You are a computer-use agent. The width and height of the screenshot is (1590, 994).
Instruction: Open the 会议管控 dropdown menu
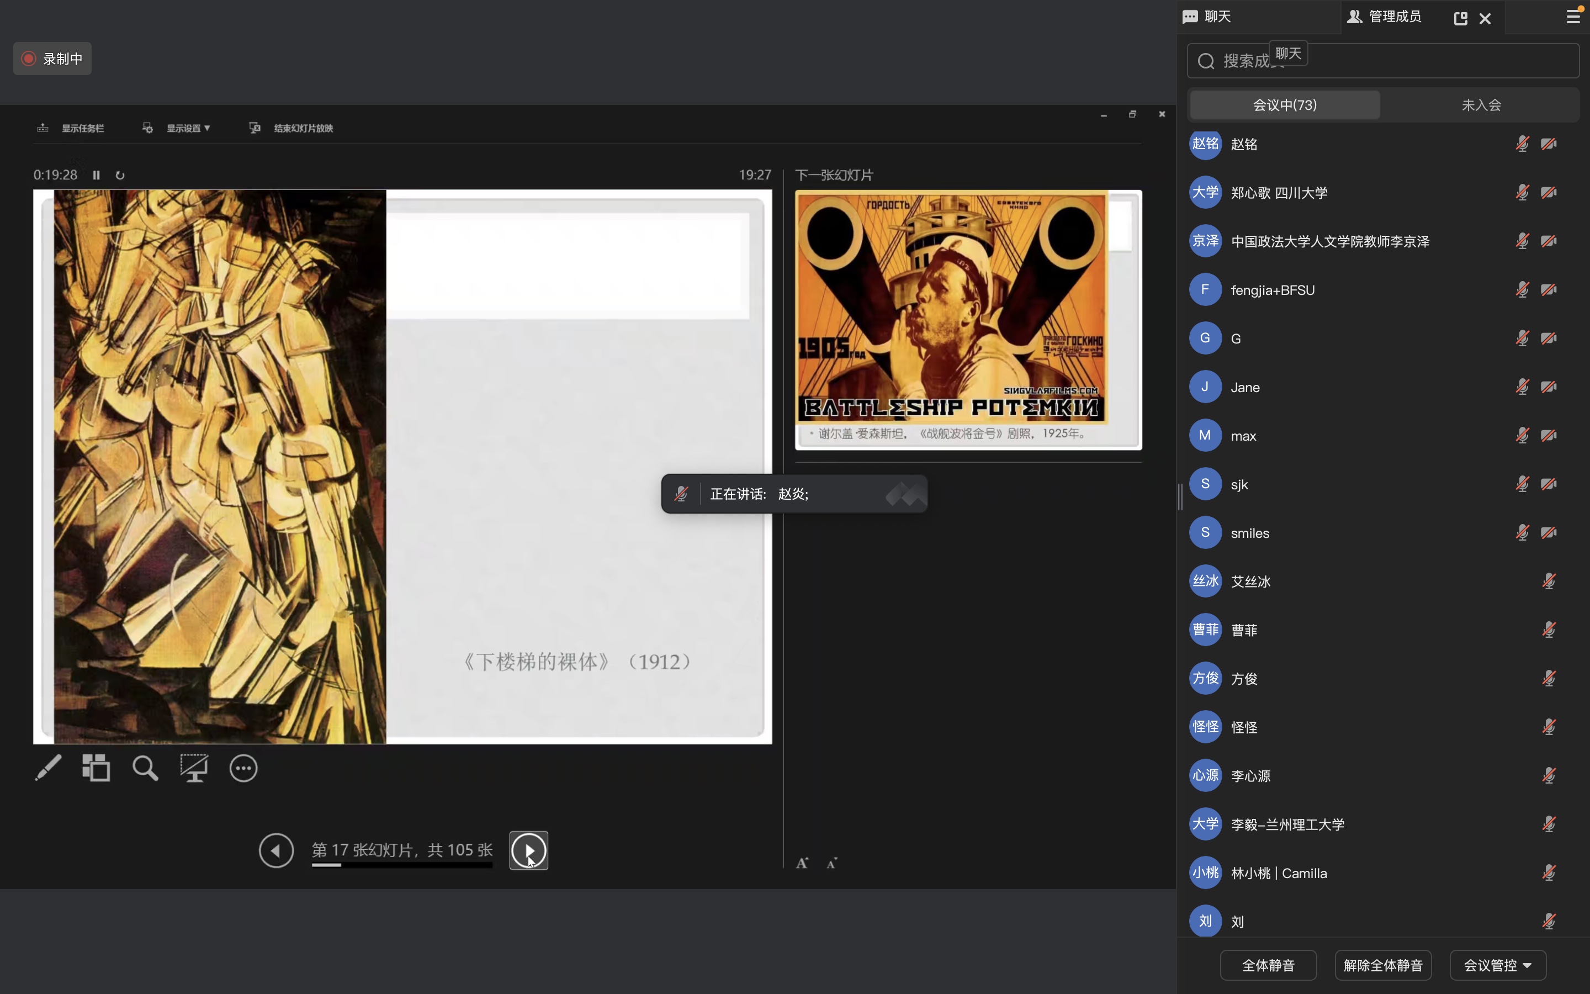(x=1497, y=965)
